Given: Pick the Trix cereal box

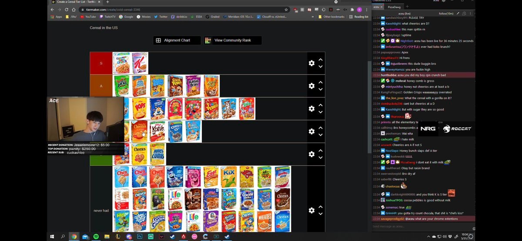Looking at the screenshot, I should [x=246, y=109].
